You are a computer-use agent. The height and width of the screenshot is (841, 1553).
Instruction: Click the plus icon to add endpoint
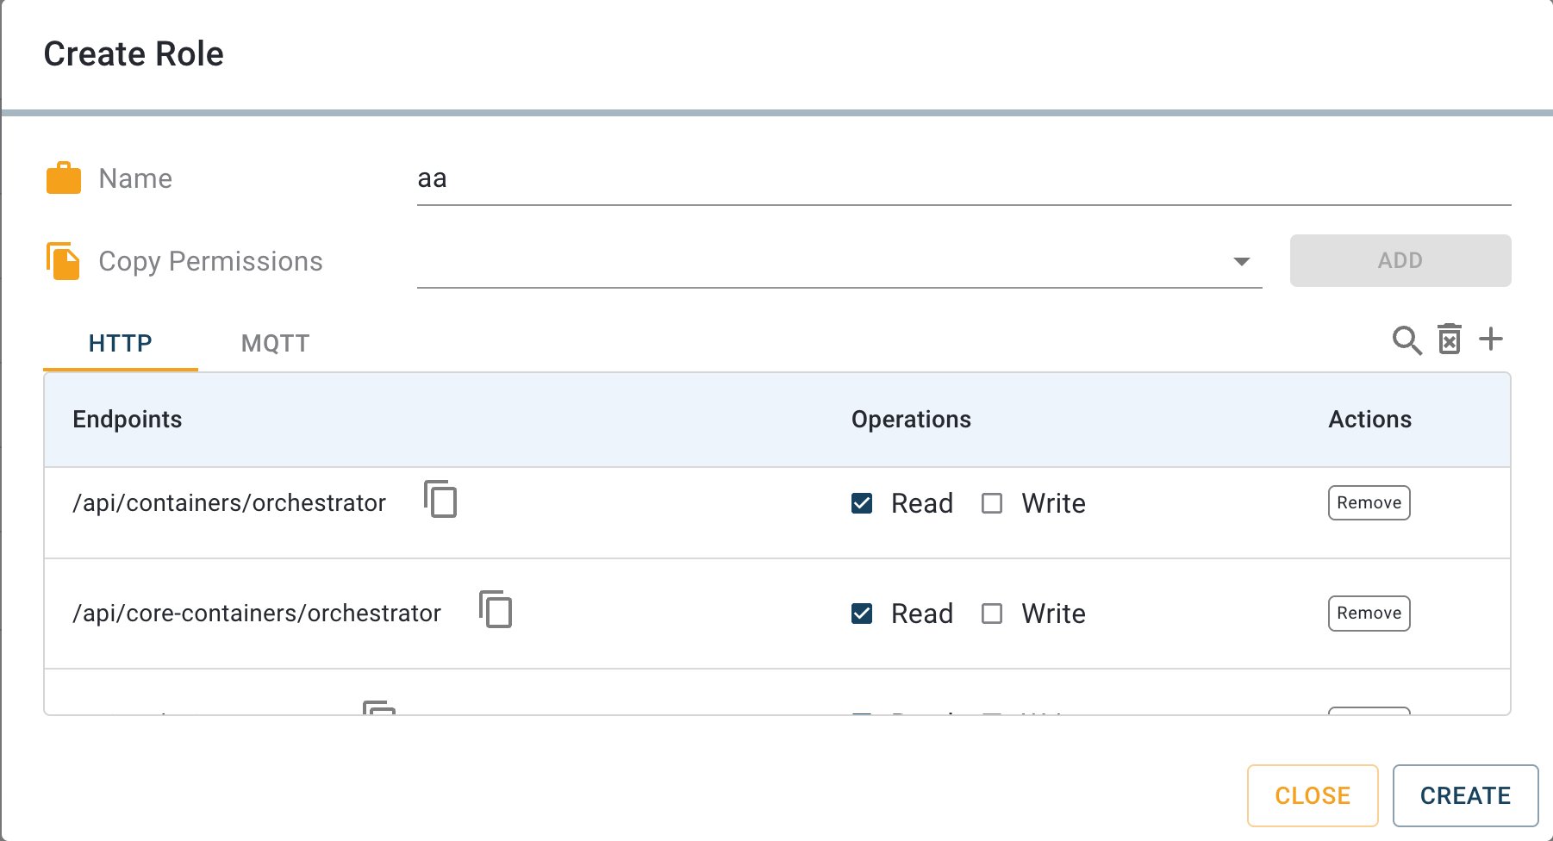pos(1491,340)
